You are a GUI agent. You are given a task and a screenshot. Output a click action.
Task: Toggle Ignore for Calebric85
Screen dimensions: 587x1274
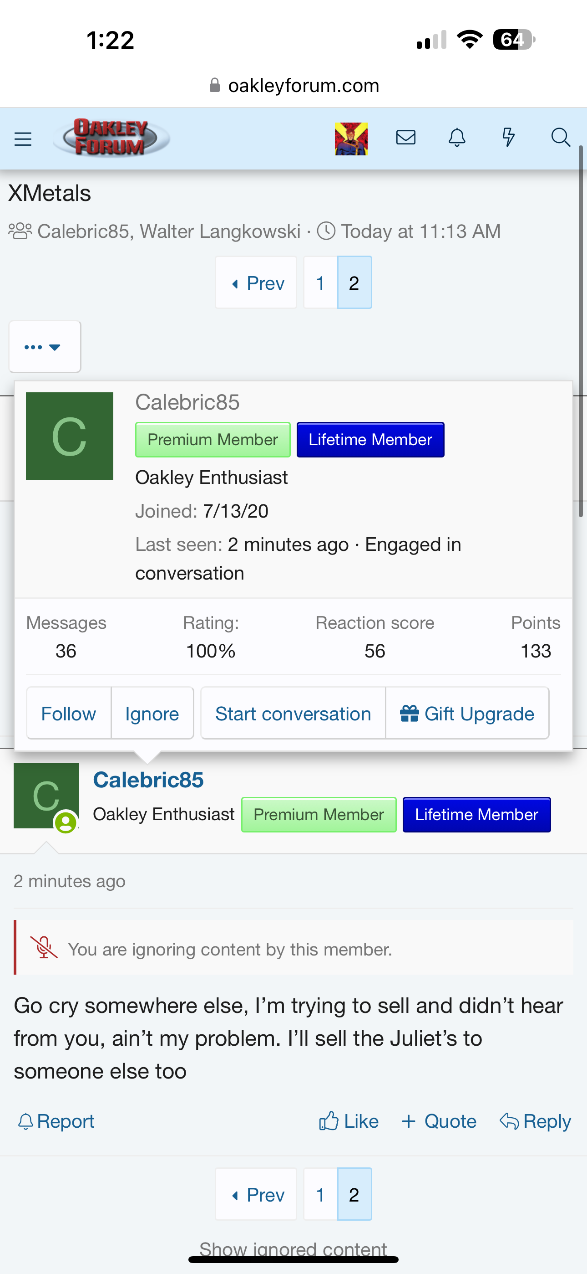[x=152, y=714]
